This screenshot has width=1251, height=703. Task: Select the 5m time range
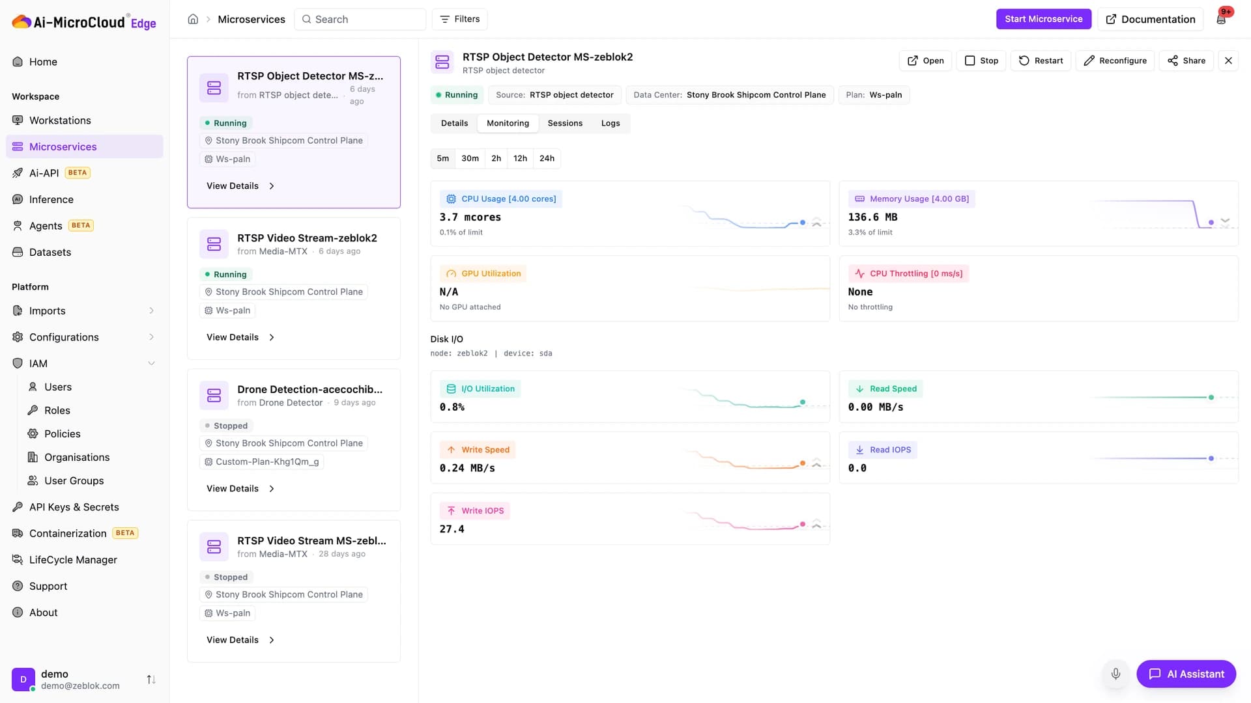click(x=442, y=158)
